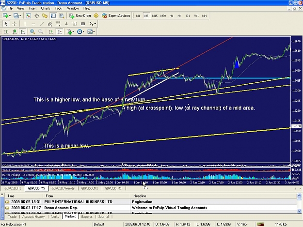Click the connection status bars icon

click(x=260, y=224)
